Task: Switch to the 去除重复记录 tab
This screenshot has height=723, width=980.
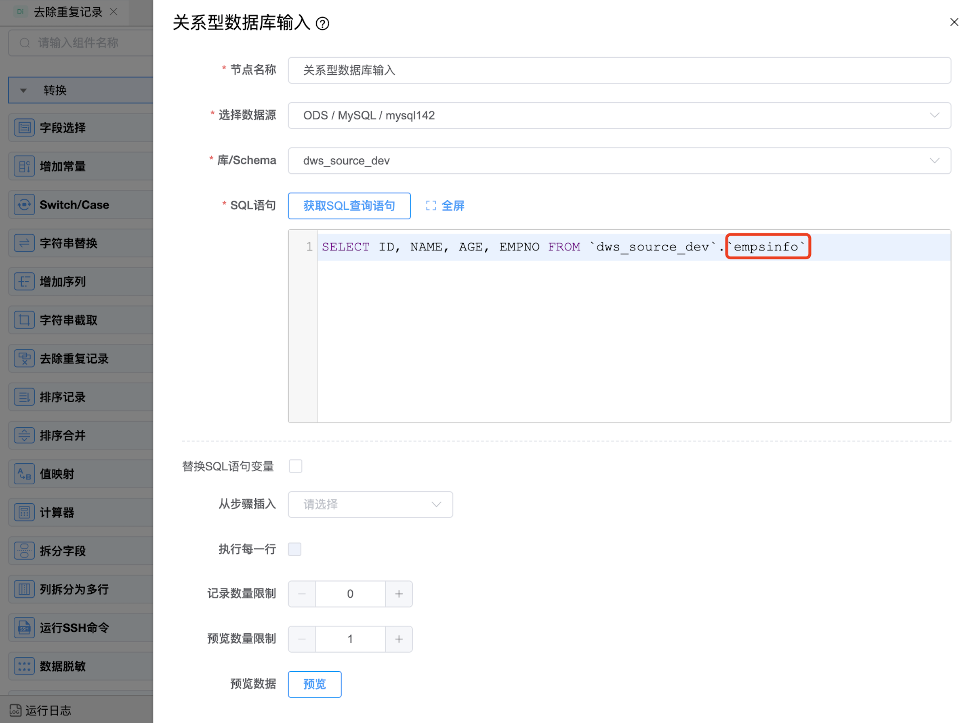Action: 68,12
